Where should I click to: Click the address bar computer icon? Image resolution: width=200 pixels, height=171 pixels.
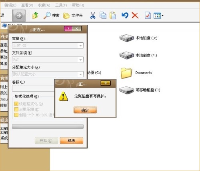click(4, 26)
